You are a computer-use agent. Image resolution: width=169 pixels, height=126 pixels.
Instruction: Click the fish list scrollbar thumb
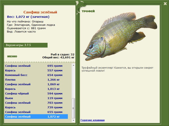coord(74,108)
